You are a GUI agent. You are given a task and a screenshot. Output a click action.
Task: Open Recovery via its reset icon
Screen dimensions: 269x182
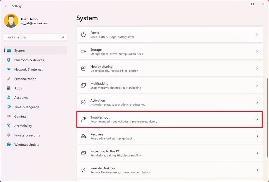tap(83, 136)
